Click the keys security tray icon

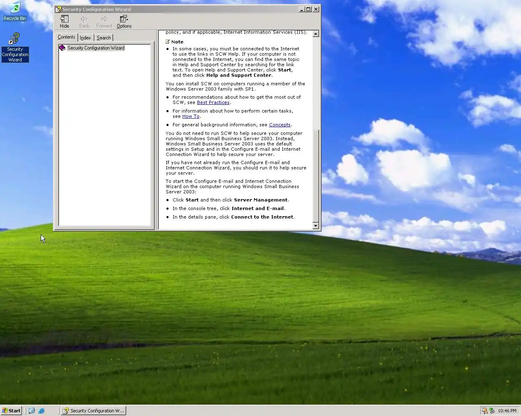point(484,411)
